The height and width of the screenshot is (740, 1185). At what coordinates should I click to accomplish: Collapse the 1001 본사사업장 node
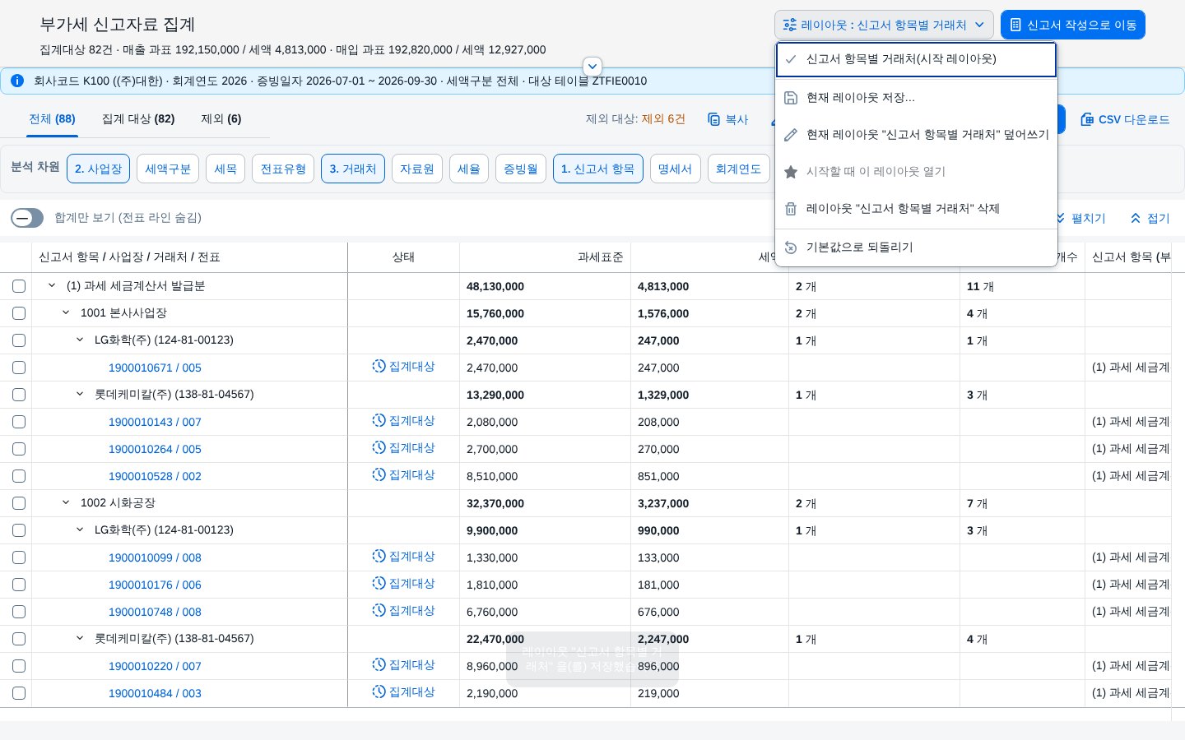coord(66,312)
